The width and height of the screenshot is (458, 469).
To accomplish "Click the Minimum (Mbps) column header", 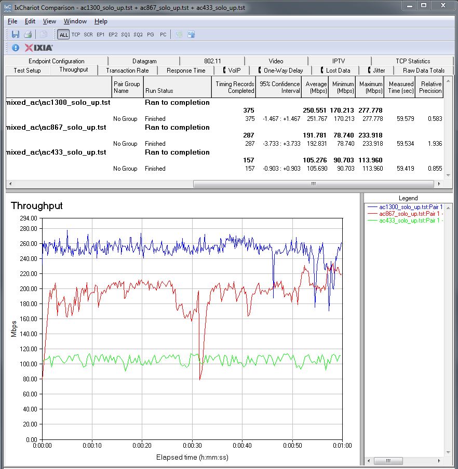I will pyautogui.click(x=342, y=87).
